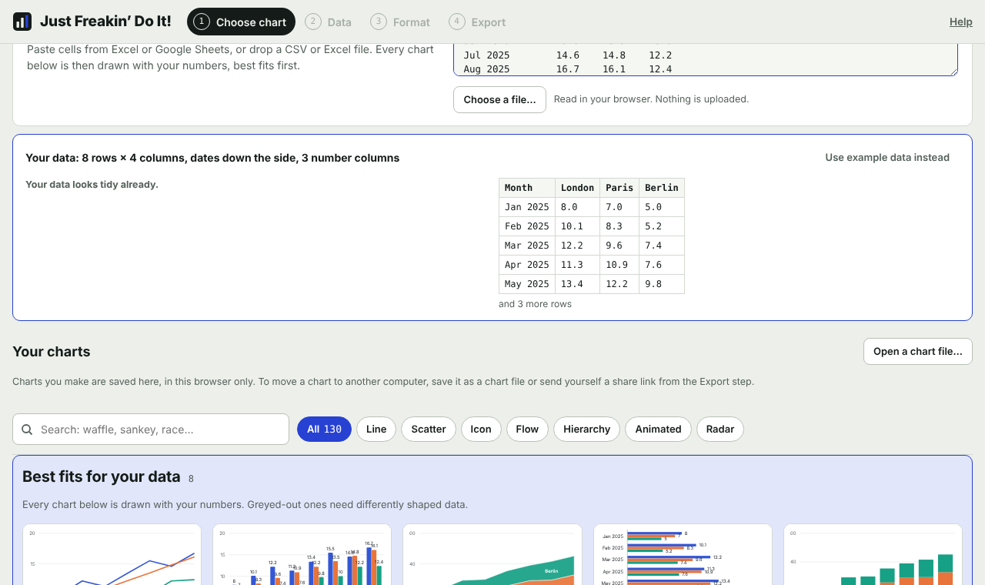Open the Export step
Screen dimensions: 985x585
477,22
